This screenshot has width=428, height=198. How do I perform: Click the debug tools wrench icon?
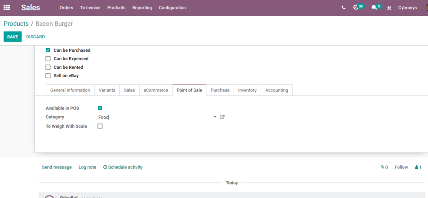tap(389, 8)
